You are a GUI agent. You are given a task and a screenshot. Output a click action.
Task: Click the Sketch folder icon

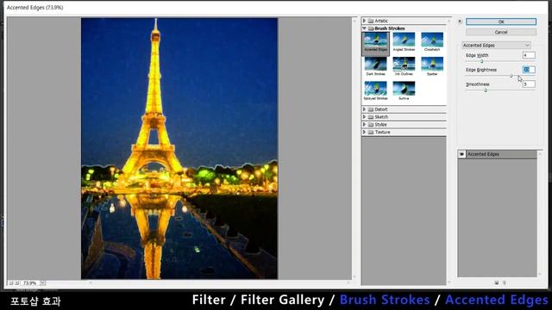370,117
